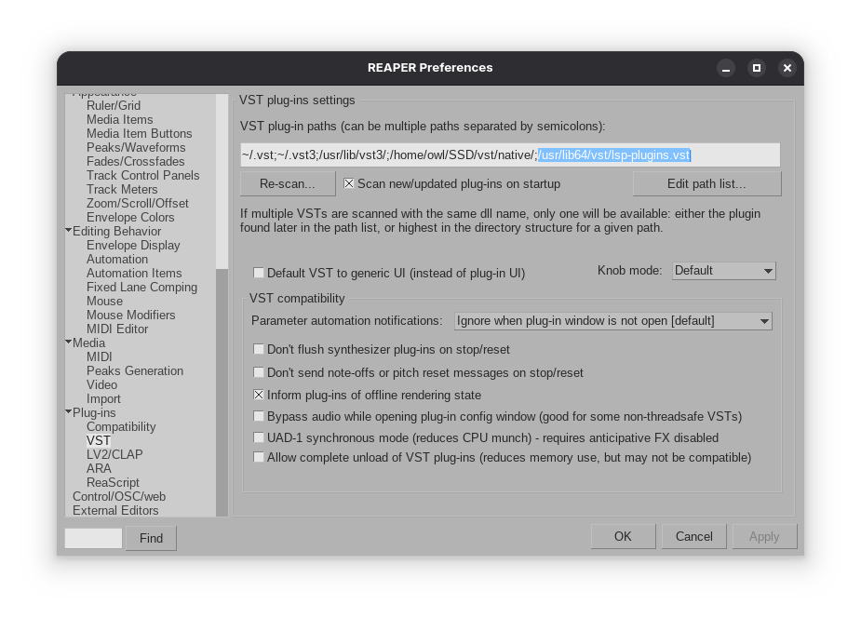
Task: Open Fades/Crossfades preferences
Action: [136, 161]
